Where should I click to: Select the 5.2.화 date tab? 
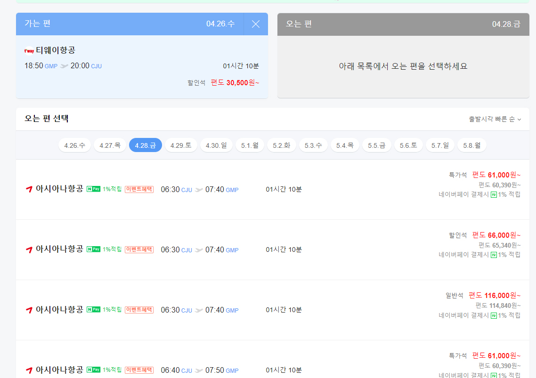coord(281,145)
